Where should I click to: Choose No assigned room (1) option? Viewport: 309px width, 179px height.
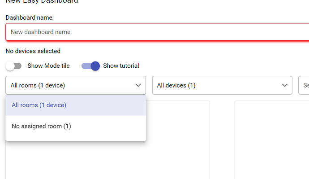tap(76, 126)
